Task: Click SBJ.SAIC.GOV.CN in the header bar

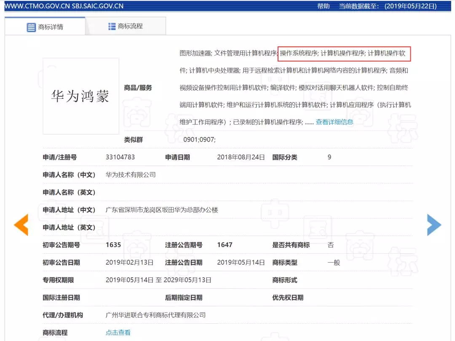Action: pos(97,6)
